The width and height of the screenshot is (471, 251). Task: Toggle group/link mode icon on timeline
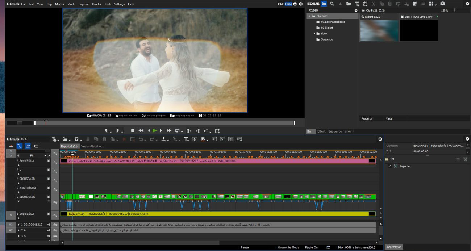(28, 146)
